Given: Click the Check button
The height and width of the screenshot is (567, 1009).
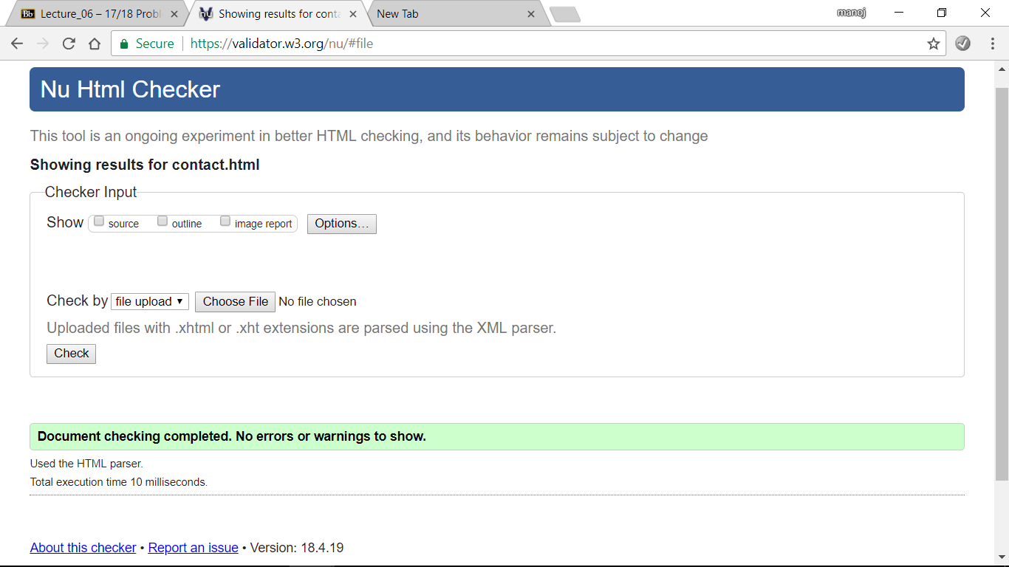Looking at the screenshot, I should (72, 354).
